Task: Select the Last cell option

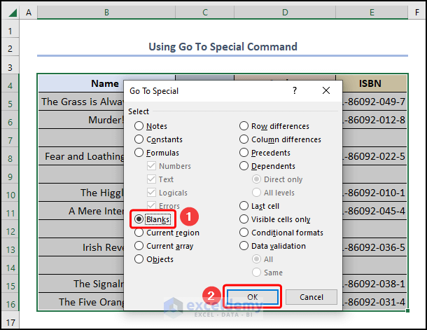Action: (244, 206)
